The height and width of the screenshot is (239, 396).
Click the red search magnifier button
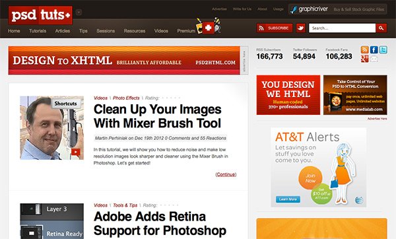pos(381,28)
